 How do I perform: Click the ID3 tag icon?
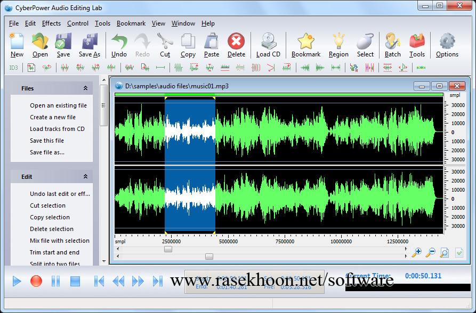point(14,68)
